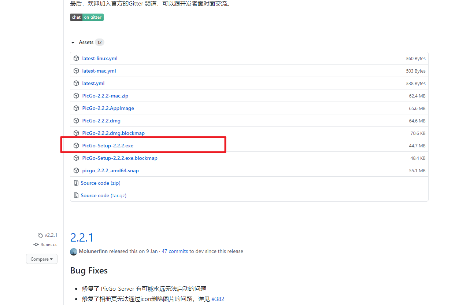Viewport: 470px width, 305px height.
Task: Open issue #382 link
Action: [x=218, y=299]
